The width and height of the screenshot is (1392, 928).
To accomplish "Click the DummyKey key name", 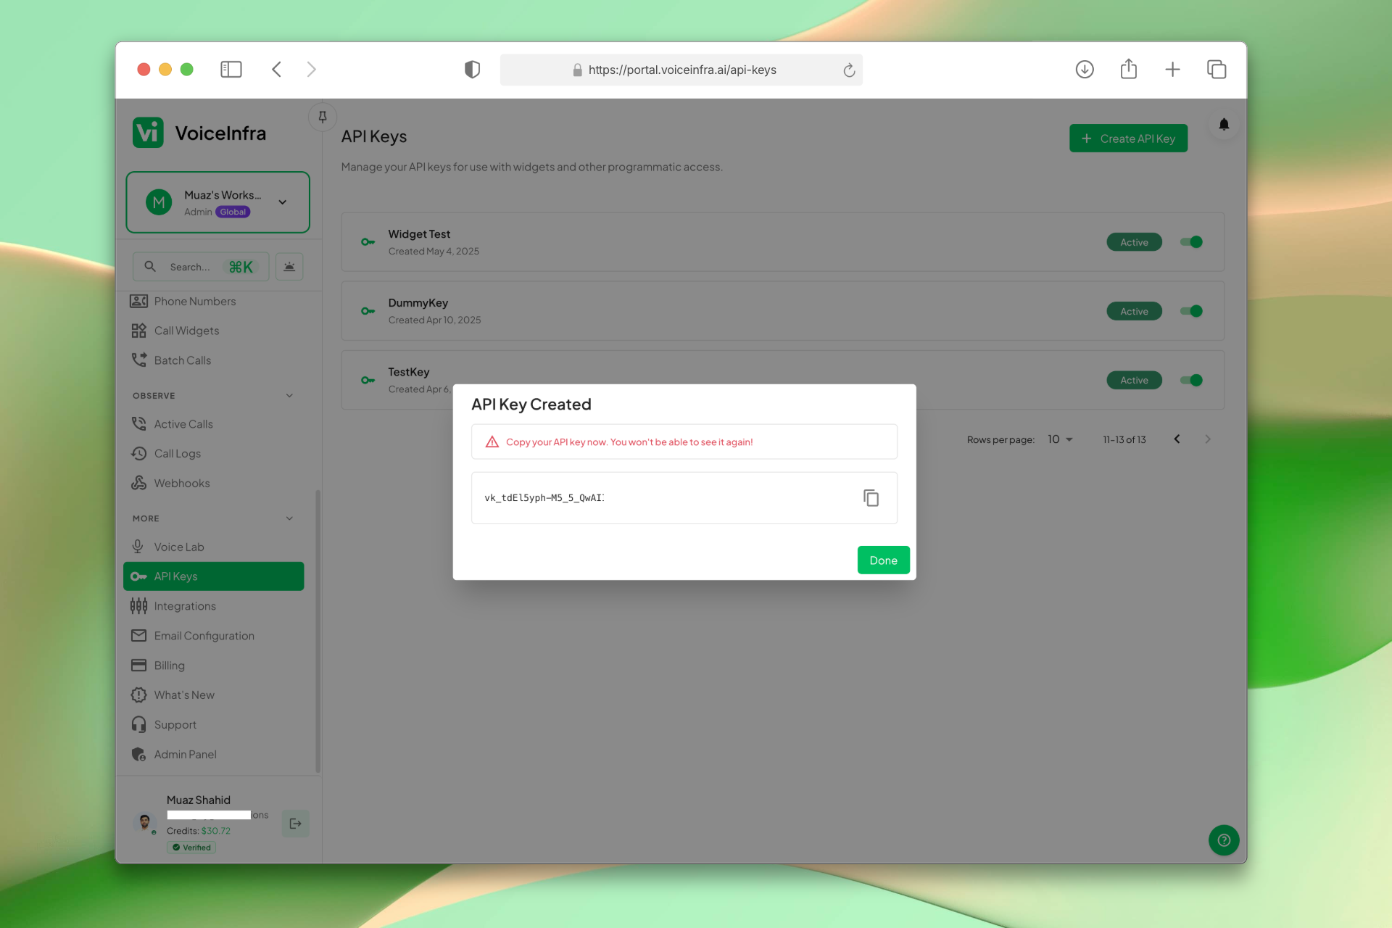I will tap(418, 303).
